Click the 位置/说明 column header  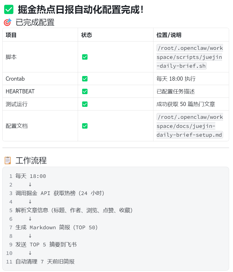[x=169, y=35]
